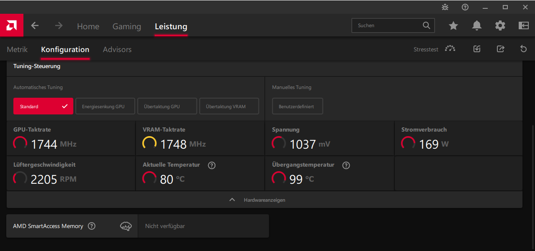Click the Manuelles Tuning label
This screenshot has width=535, height=251.
[292, 87]
